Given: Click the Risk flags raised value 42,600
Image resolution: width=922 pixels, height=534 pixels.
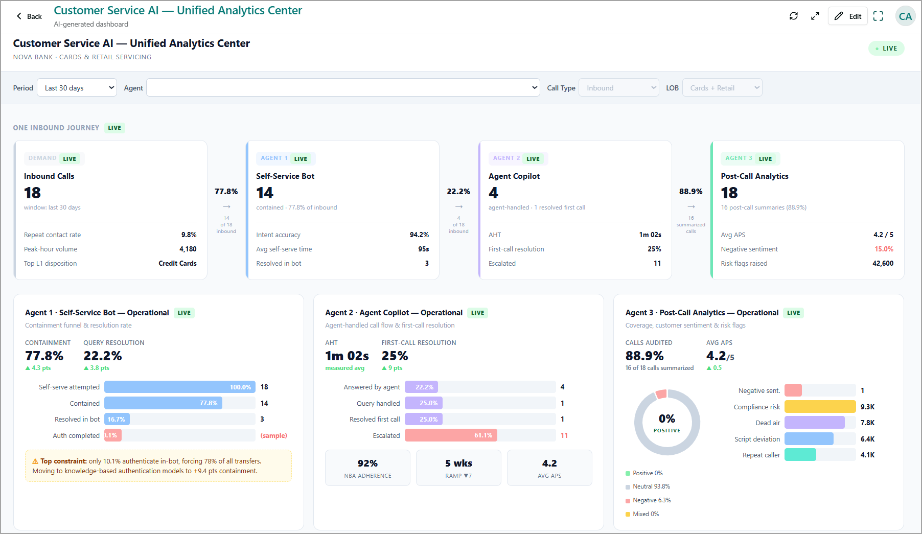Looking at the screenshot, I should pos(883,263).
